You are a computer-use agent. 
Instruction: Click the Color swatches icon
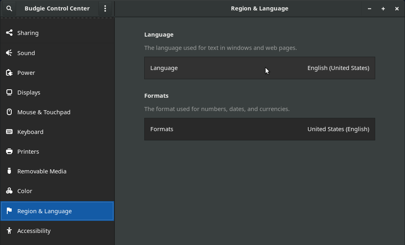tap(9, 191)
